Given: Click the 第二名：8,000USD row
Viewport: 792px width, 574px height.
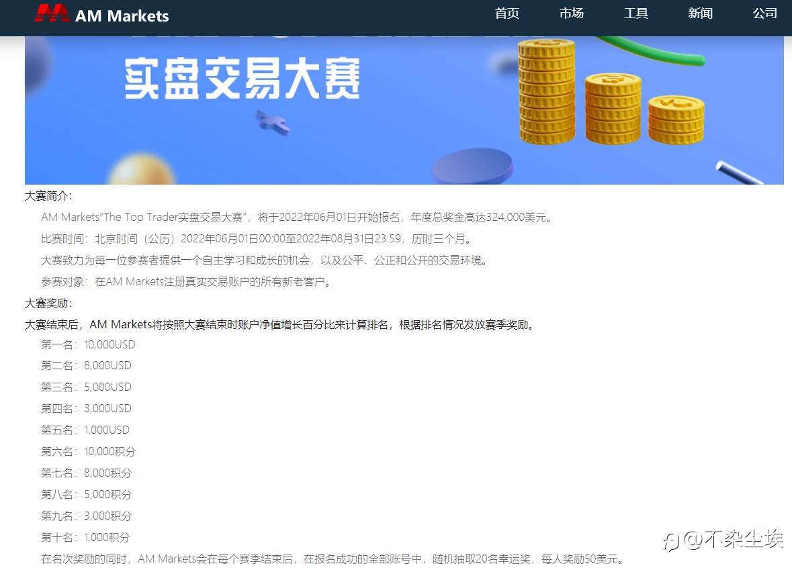Looking at the screenshot, I should pos(87,365).
